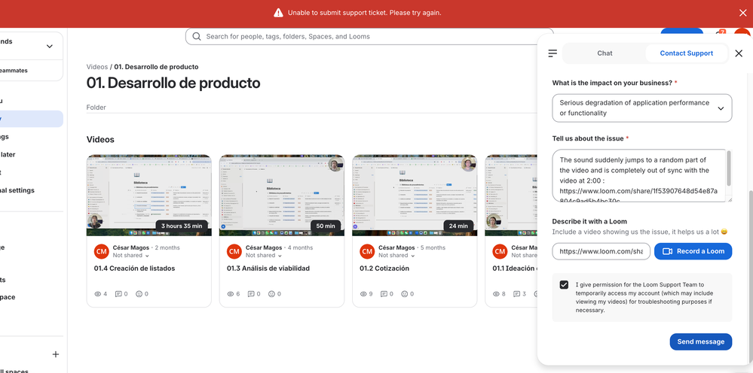The image size is (753, 373).
Task: Click comments icon on 01.3 card
Action: click(251, 294)
